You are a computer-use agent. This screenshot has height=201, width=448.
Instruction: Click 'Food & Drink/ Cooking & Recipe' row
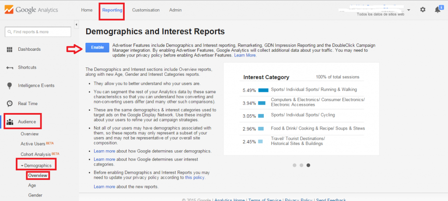(304, 129)
